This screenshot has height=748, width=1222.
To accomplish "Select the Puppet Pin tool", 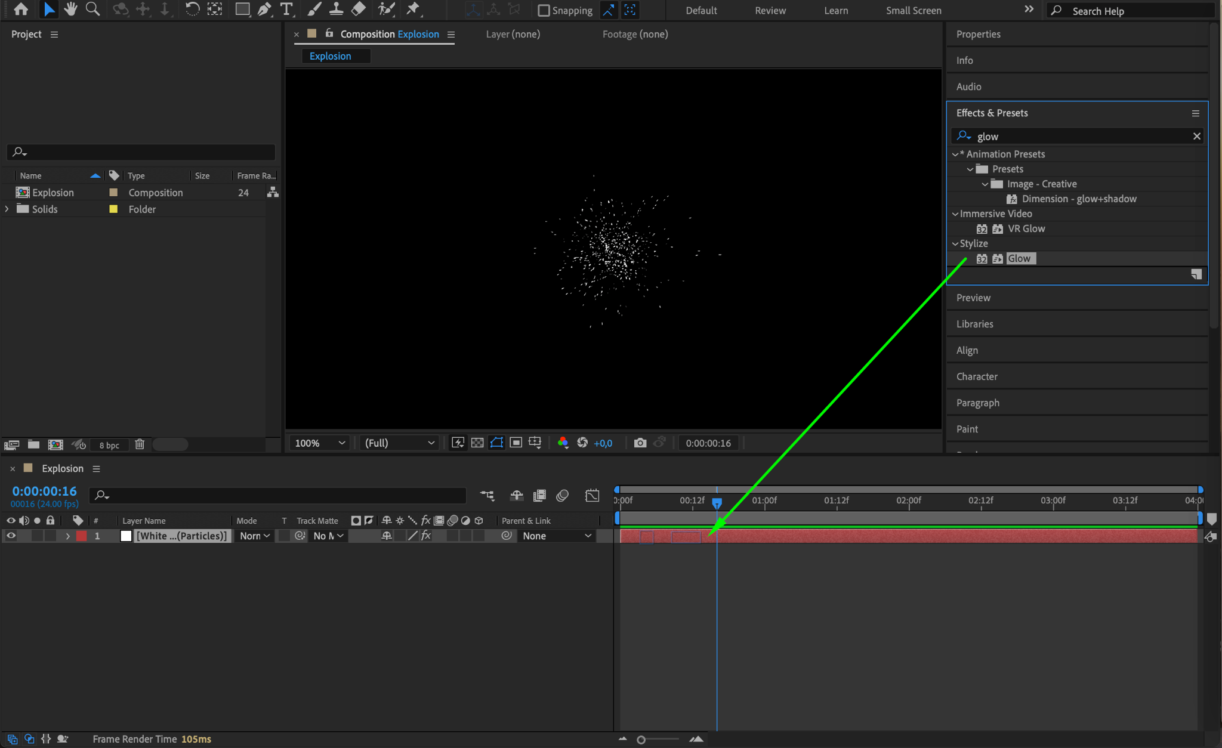I will point(413,9).
